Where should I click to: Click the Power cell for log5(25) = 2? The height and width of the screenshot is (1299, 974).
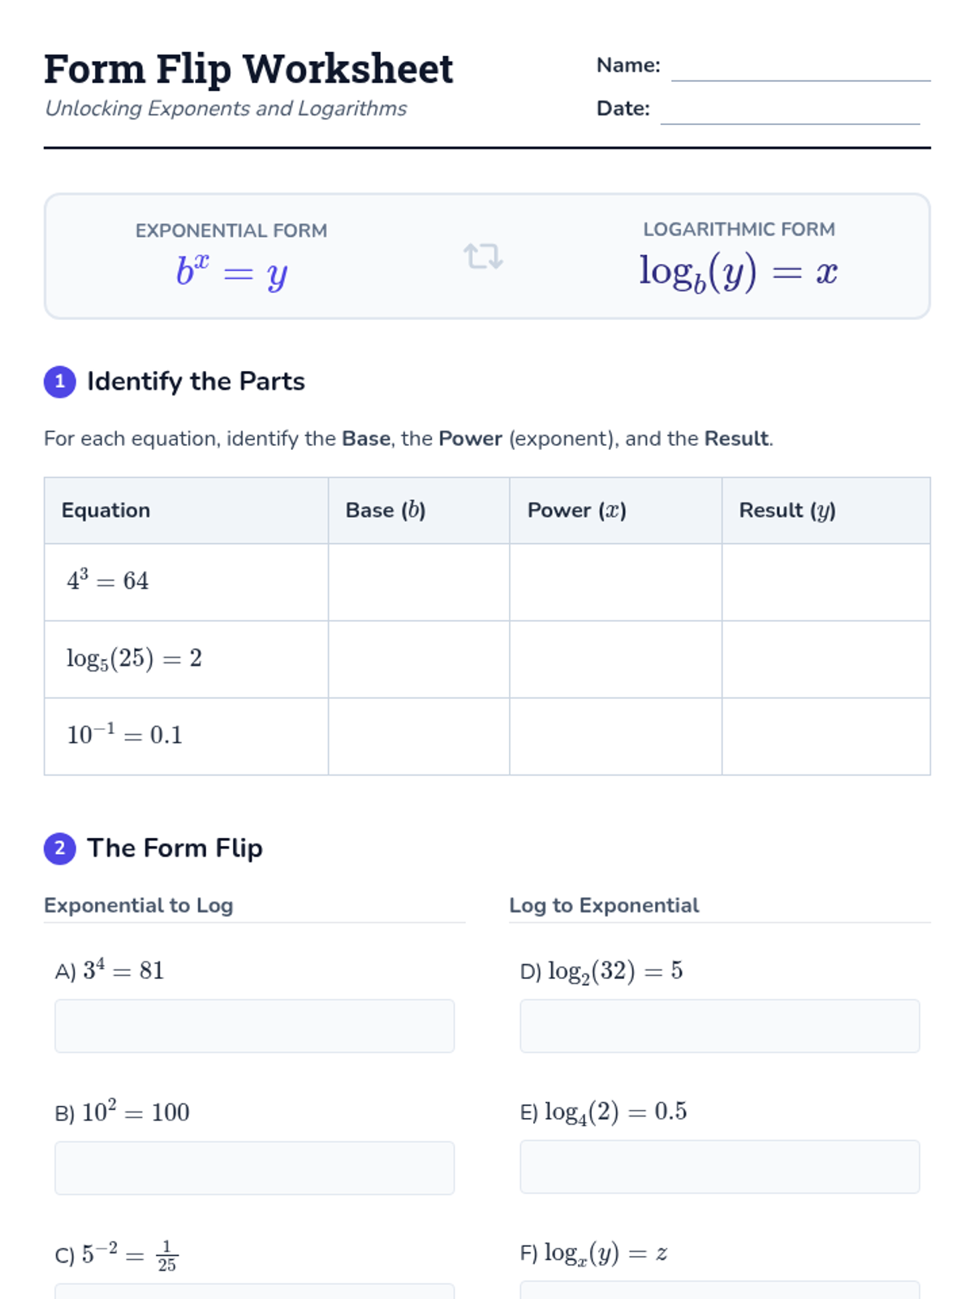coord(615,659)
